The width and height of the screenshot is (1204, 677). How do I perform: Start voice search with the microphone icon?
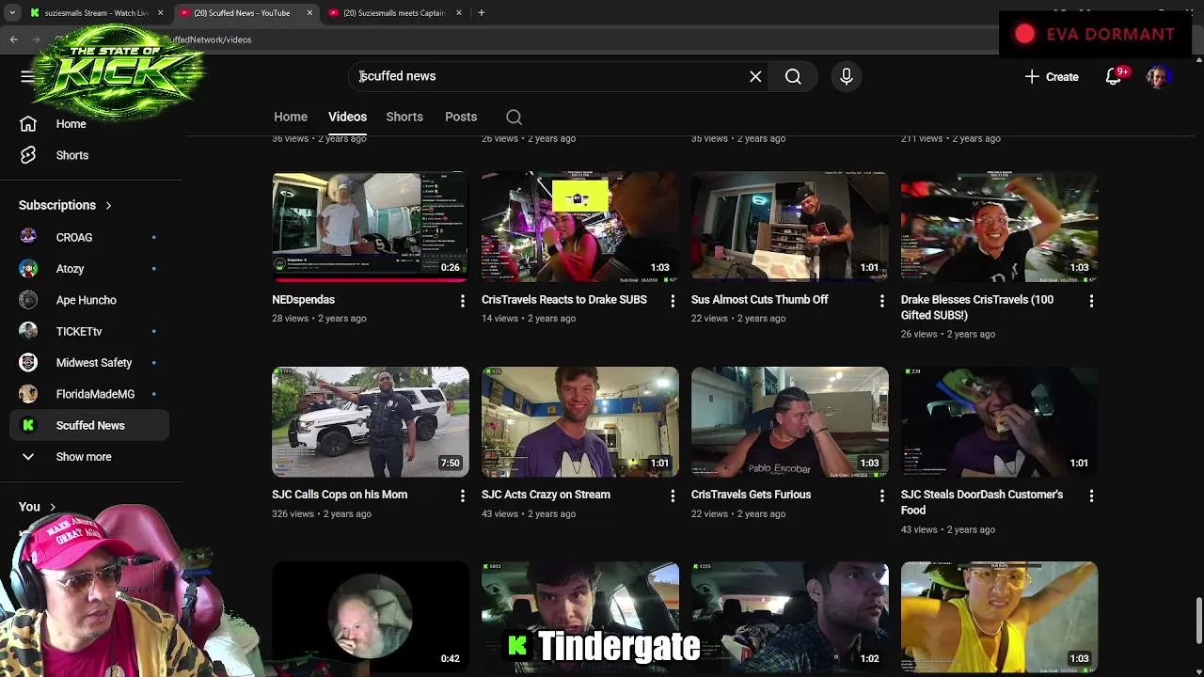[846, 76]
